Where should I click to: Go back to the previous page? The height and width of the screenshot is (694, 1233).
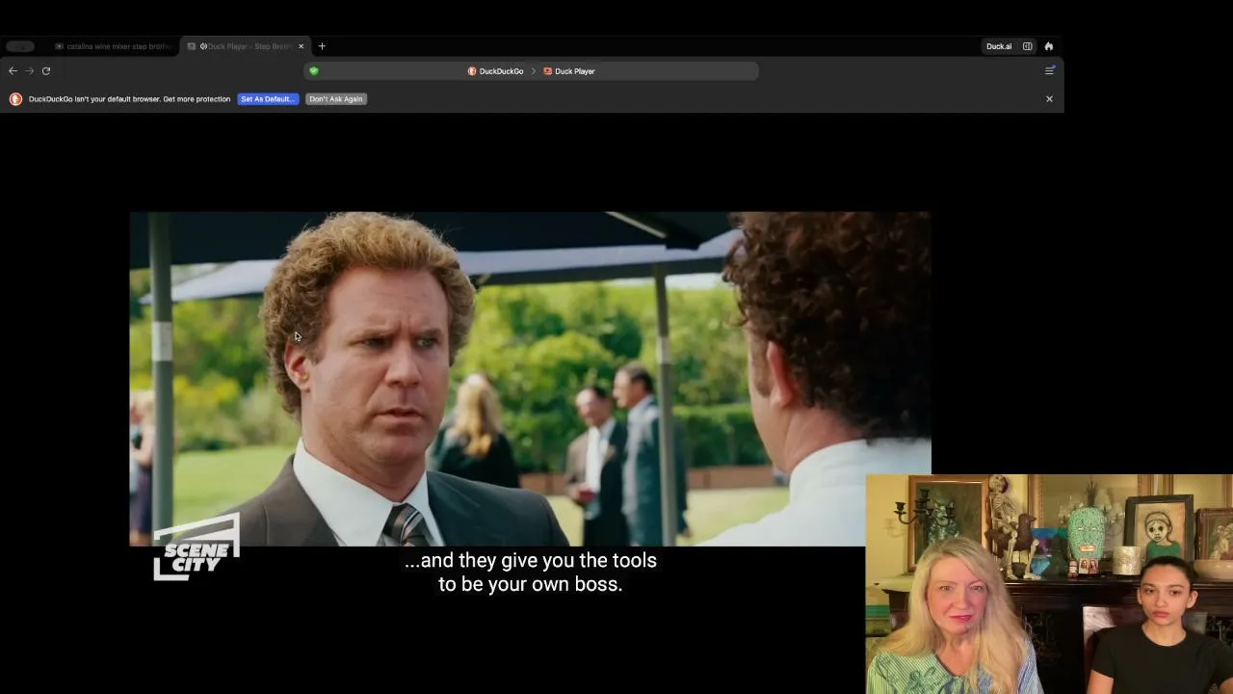(13, 70)
